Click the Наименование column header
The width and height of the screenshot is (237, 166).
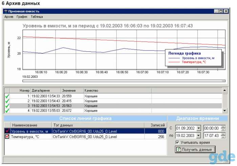tap(31, 125)
